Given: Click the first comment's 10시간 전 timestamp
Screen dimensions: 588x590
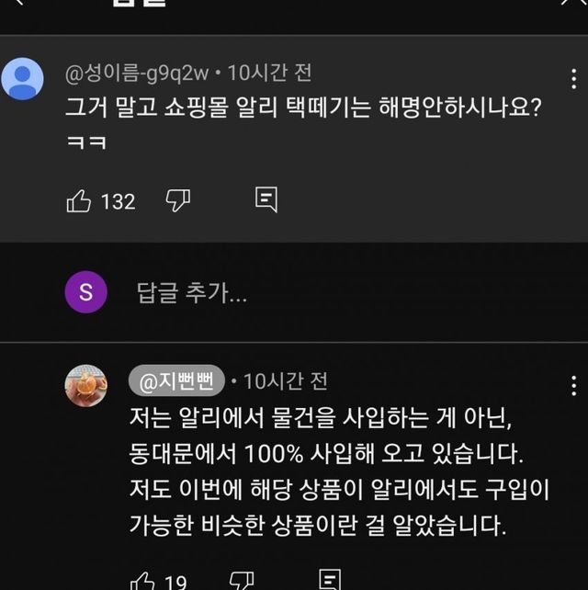Looking at the screenshot, I should pos(269,73).
